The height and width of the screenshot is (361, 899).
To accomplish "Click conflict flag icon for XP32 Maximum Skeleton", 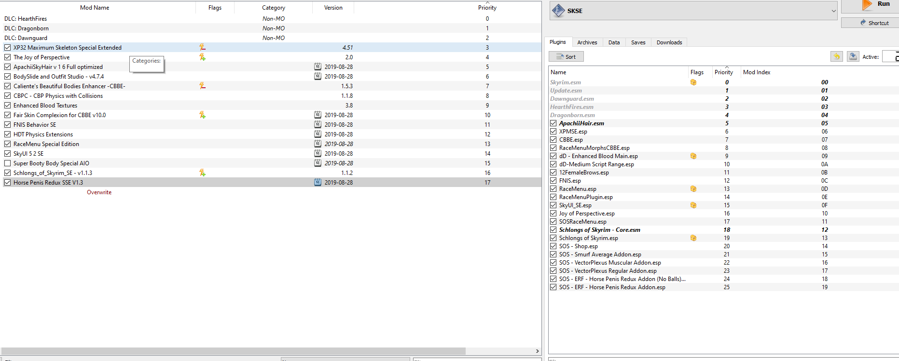I will [x=202, y=47].
